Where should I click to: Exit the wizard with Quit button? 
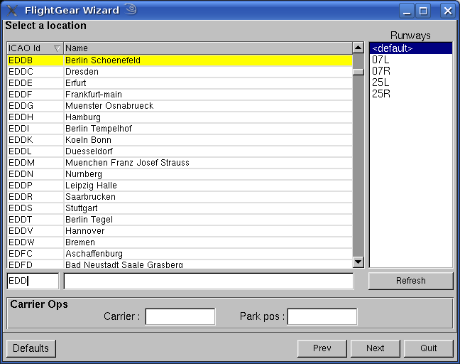point(429,348)
